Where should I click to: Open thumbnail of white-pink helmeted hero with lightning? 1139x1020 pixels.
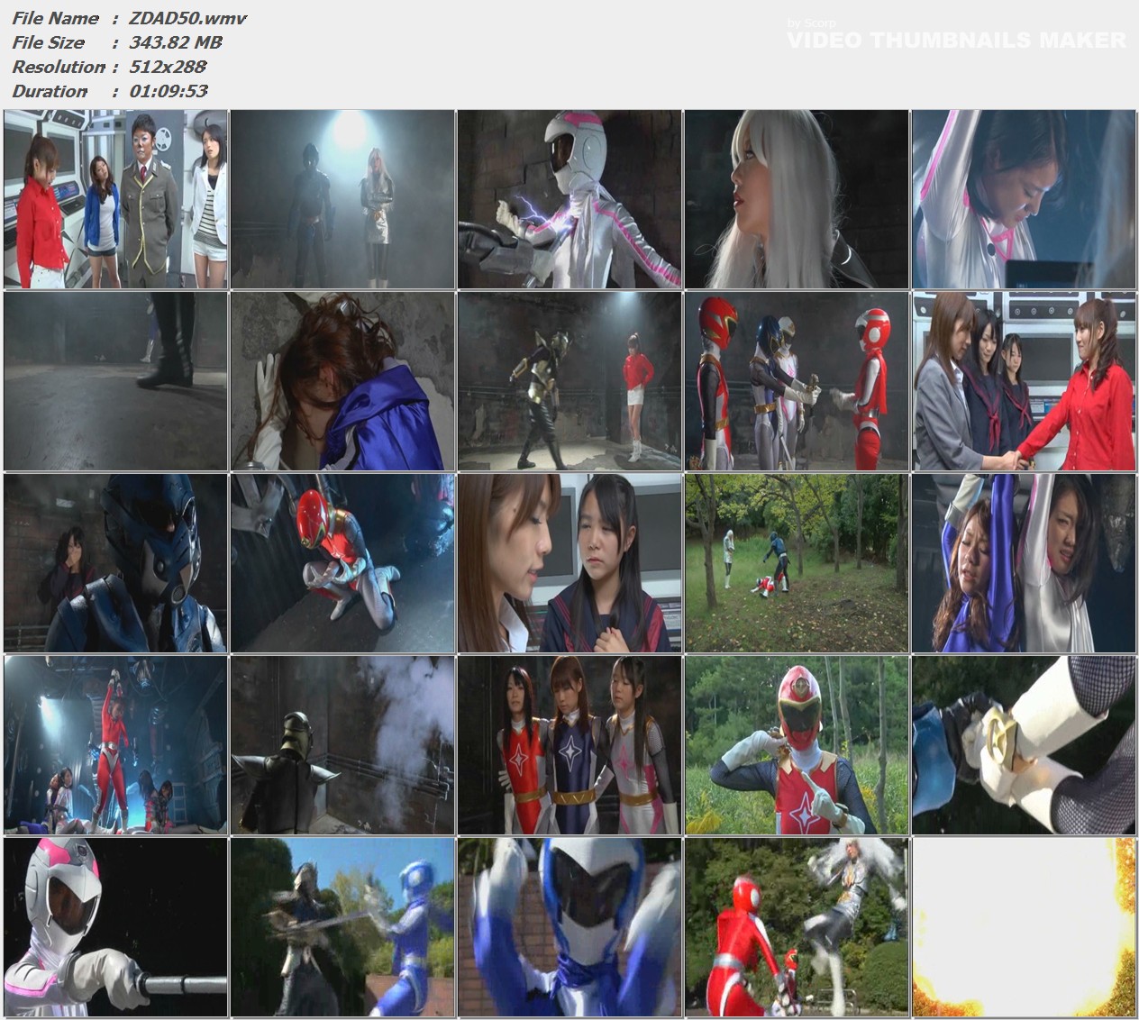pos(570,199)
